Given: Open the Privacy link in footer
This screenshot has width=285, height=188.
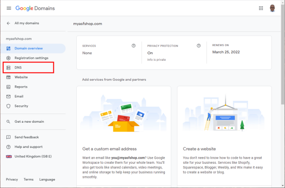Looking at the screenshot, I should pyautogui.click(x=12, y=179).
